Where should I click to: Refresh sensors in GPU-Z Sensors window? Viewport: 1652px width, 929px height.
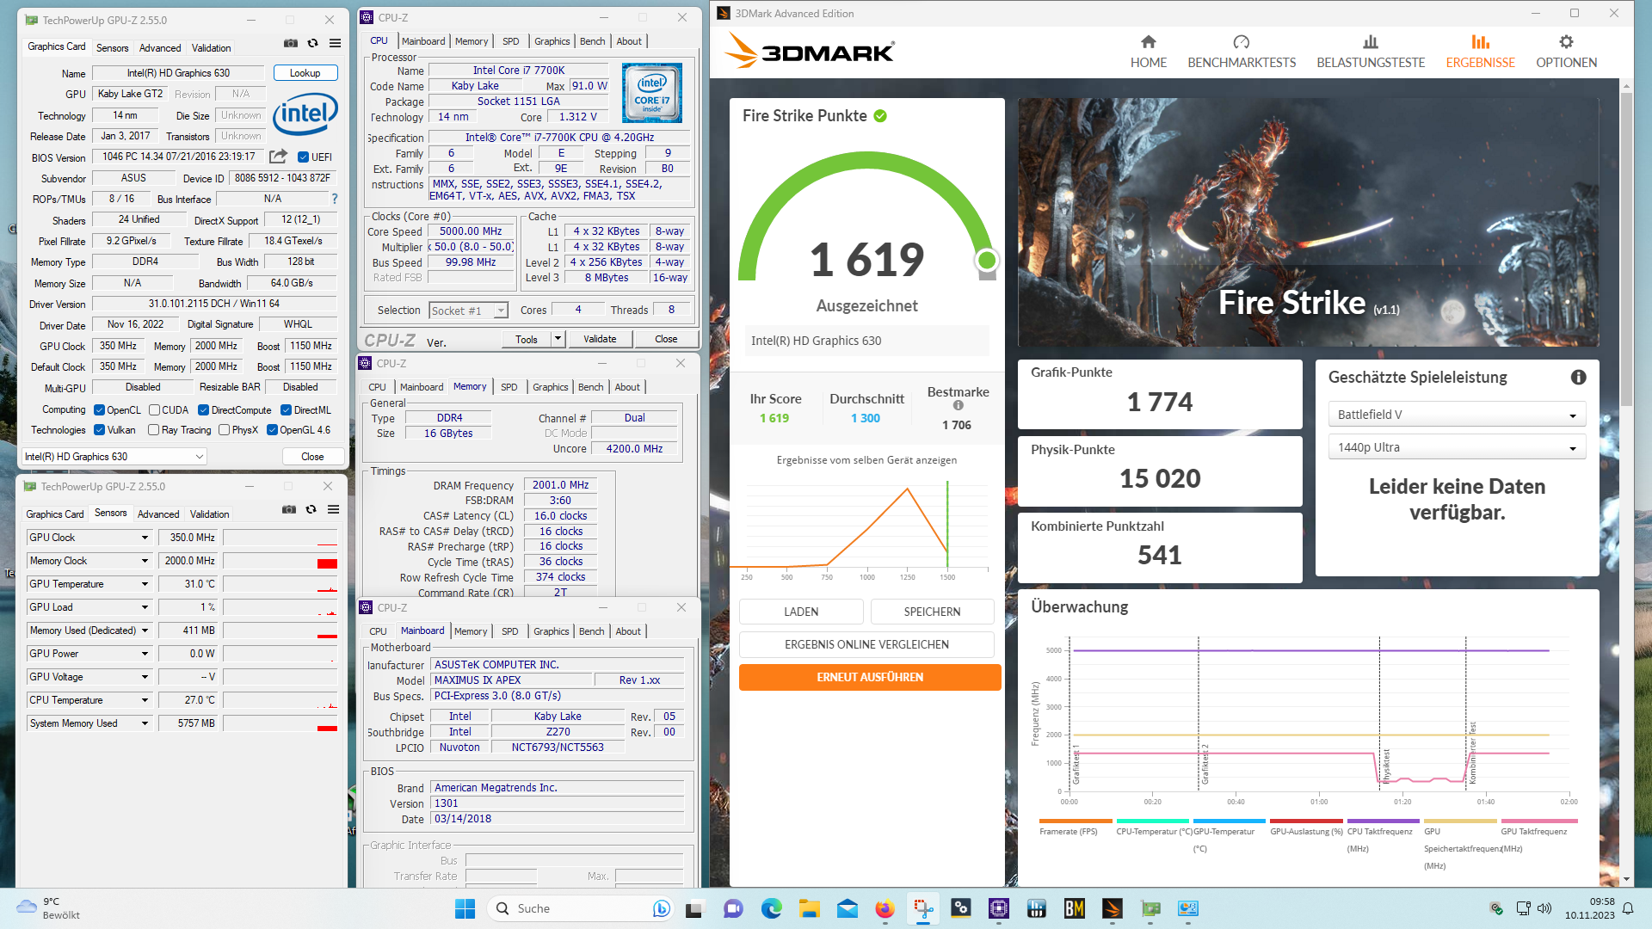311,509
